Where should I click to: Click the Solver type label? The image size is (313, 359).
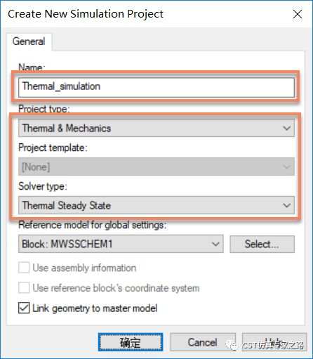(43, 186)
